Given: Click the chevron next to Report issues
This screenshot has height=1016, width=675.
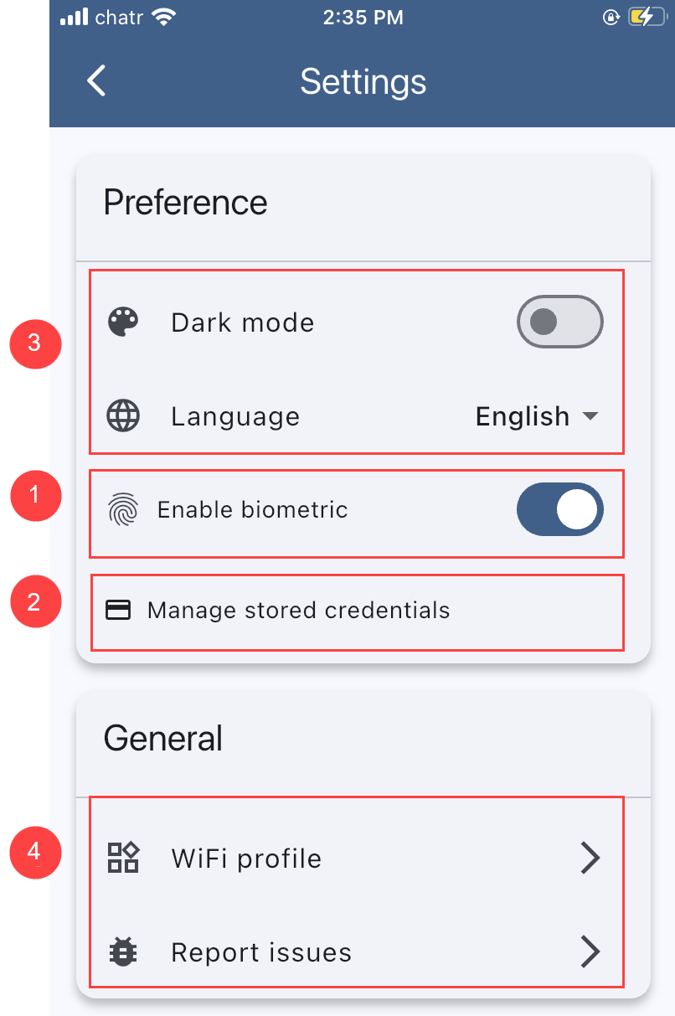Looking at the screenshot, I should coord(590,952).
